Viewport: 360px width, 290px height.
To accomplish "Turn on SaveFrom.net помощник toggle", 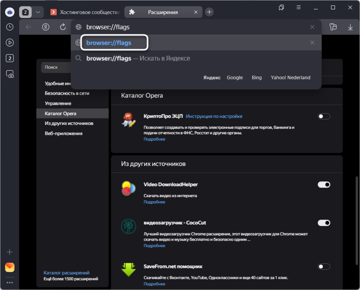I will click(x=324, y=267).
